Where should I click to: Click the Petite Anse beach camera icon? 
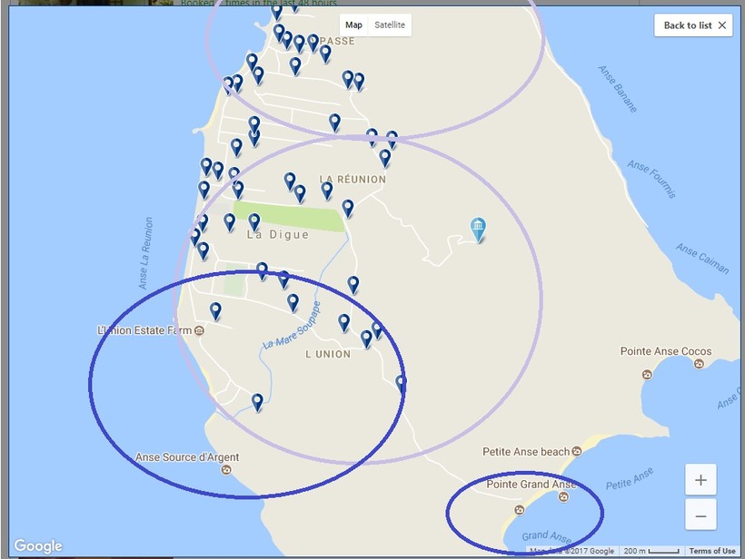577,451
